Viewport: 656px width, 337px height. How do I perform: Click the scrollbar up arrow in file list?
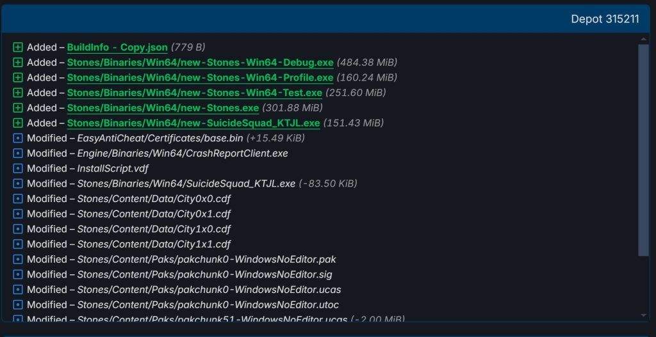point(644,40)
